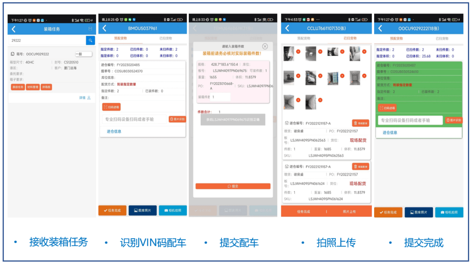The height and width of the screenshot is (265, 471).
Task: Tap back arrow on 装箱任务 screen
Action: click(14, 29)
